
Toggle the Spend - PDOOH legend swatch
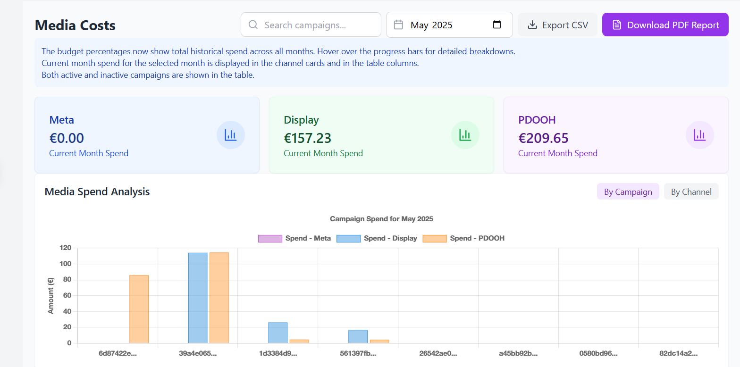[435, 238]
